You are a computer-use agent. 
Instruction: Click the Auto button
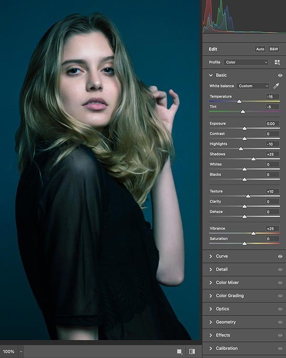tap(260, 49)
